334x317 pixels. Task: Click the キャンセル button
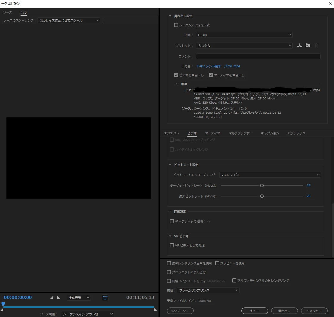(314, 311)
